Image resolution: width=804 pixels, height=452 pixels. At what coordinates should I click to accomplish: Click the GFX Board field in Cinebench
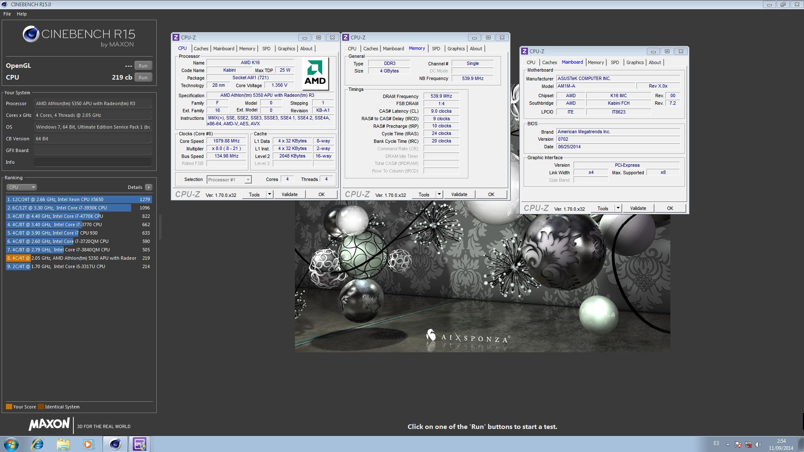point(93,150)
